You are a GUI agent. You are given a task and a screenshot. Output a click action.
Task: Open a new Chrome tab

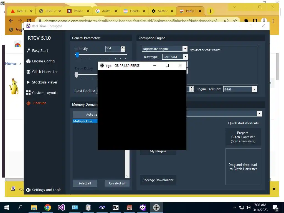(210, 11)
